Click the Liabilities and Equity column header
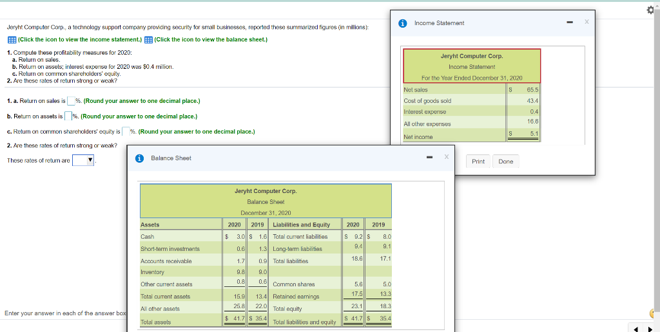Image resolution: width=660 pixels, height=332 pixels. (302, 225)
